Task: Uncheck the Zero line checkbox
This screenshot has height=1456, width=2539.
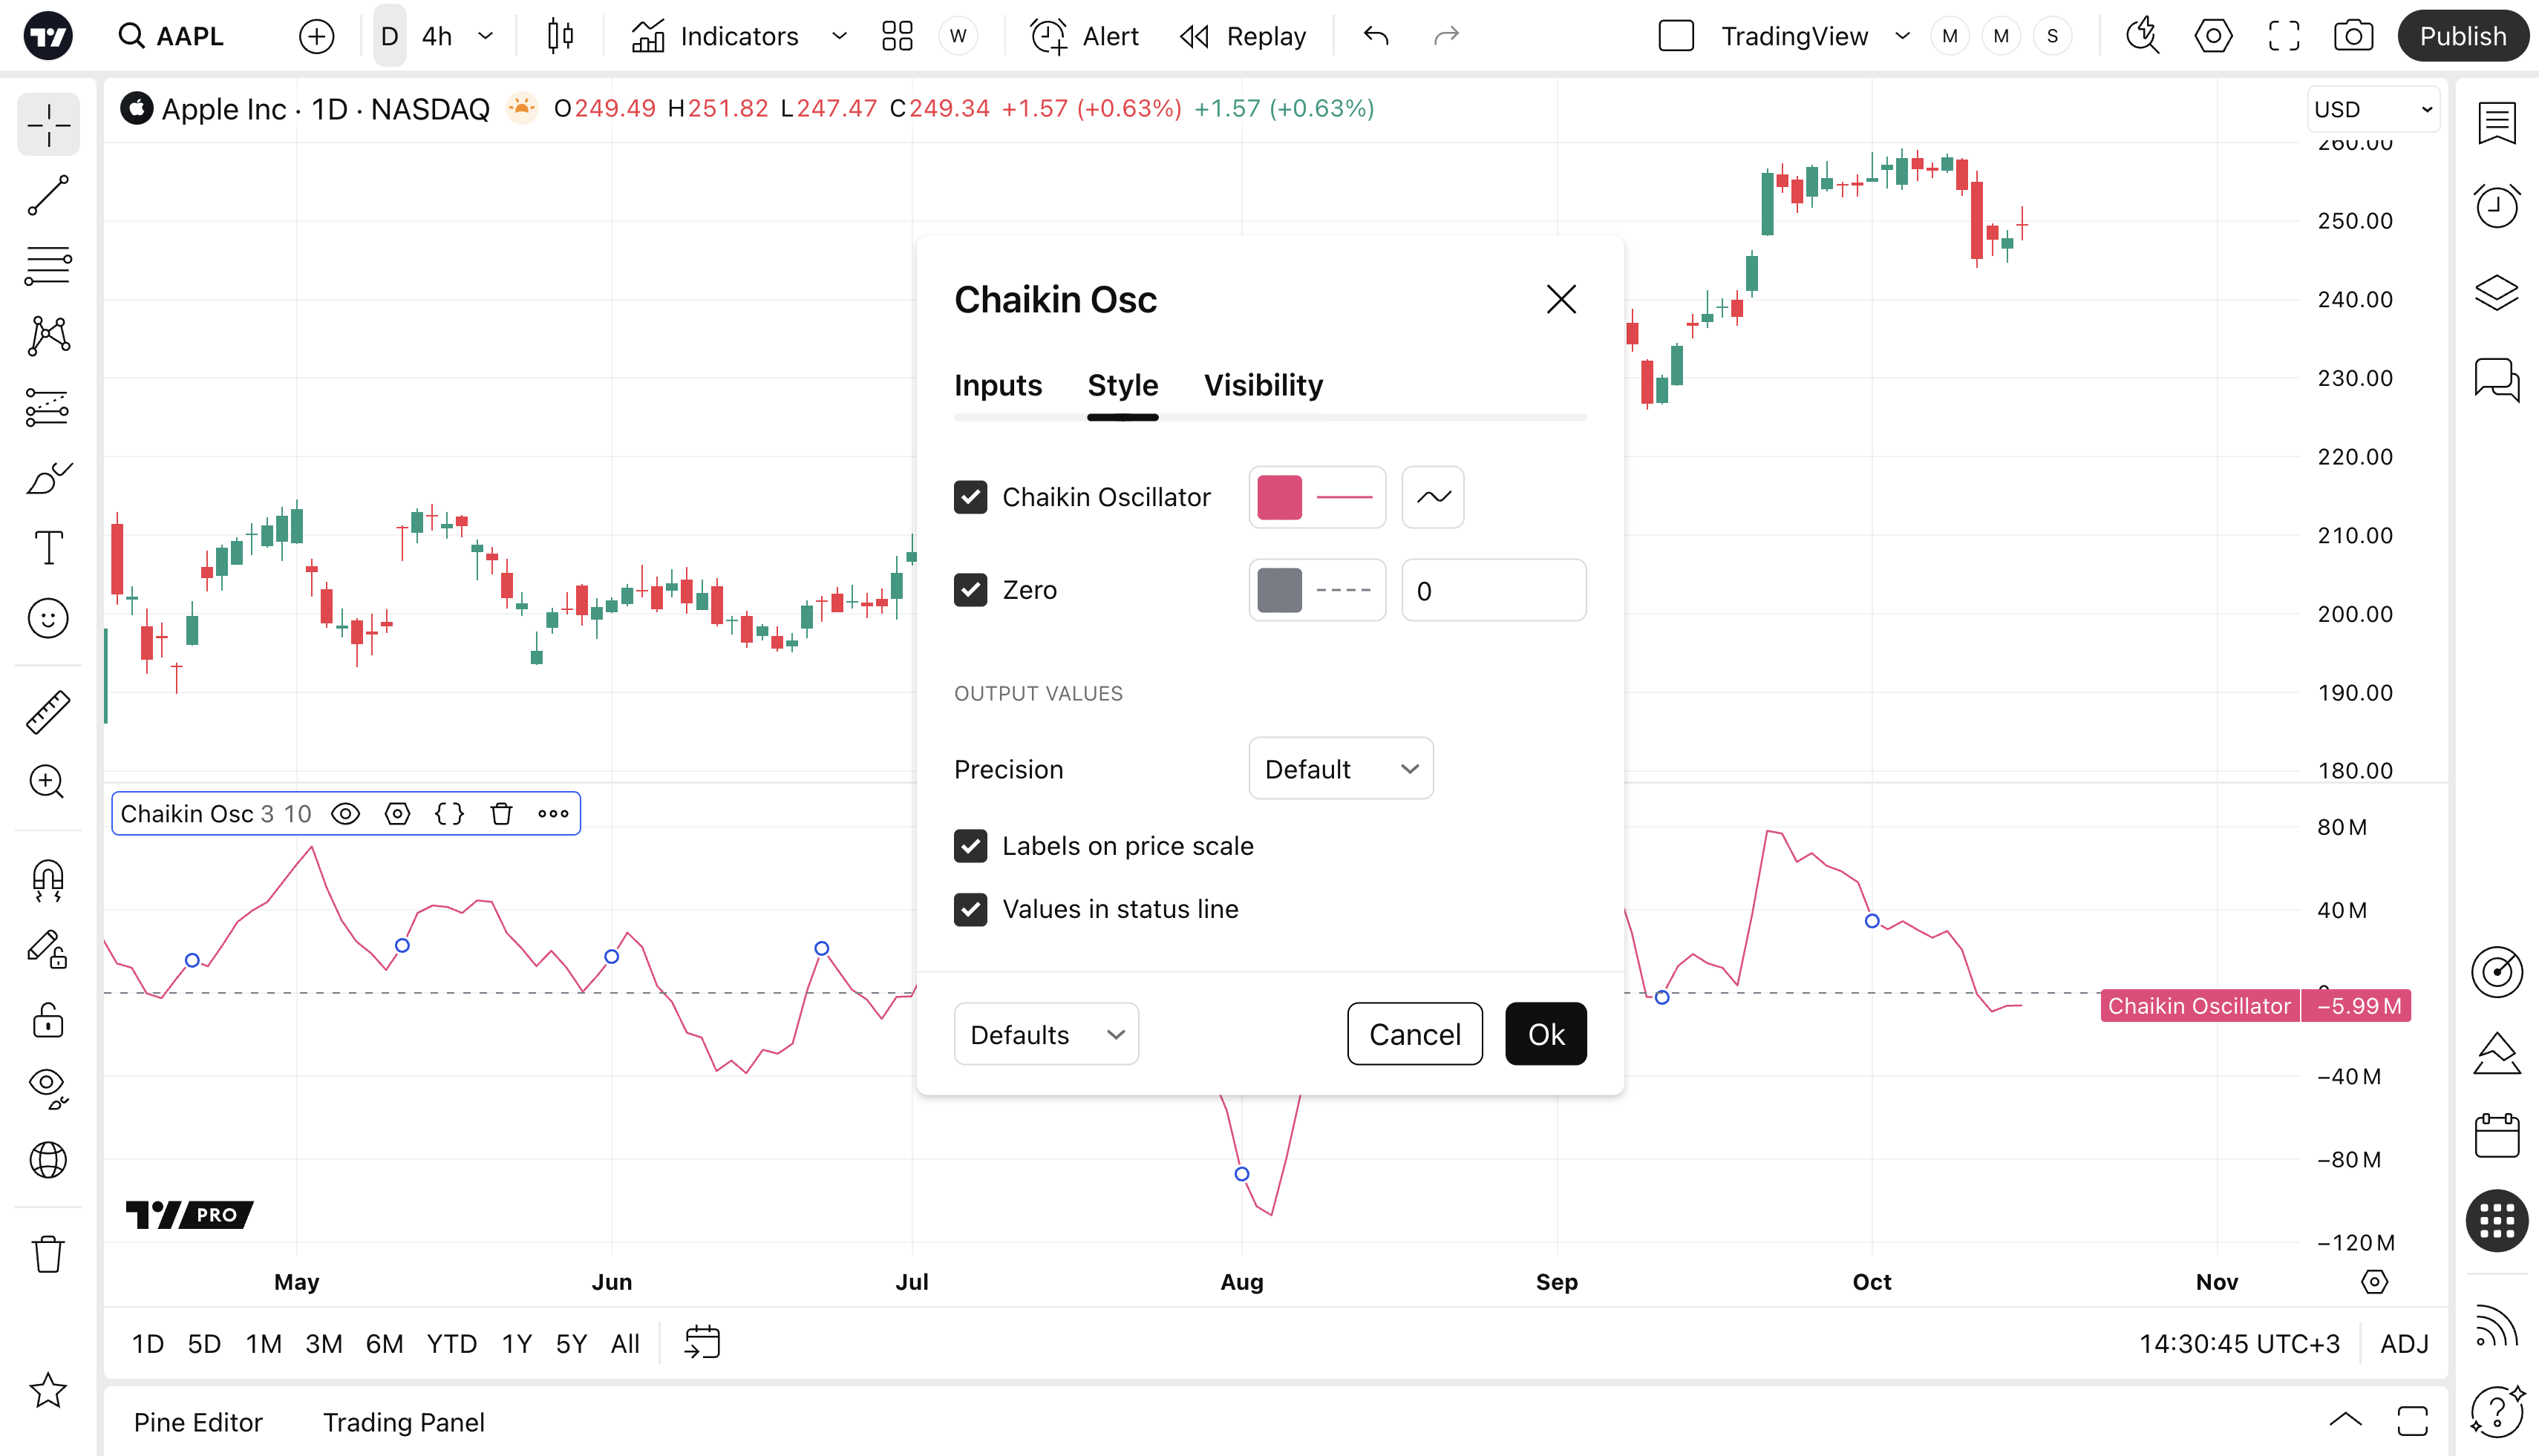Action: [x=970, y=590]
